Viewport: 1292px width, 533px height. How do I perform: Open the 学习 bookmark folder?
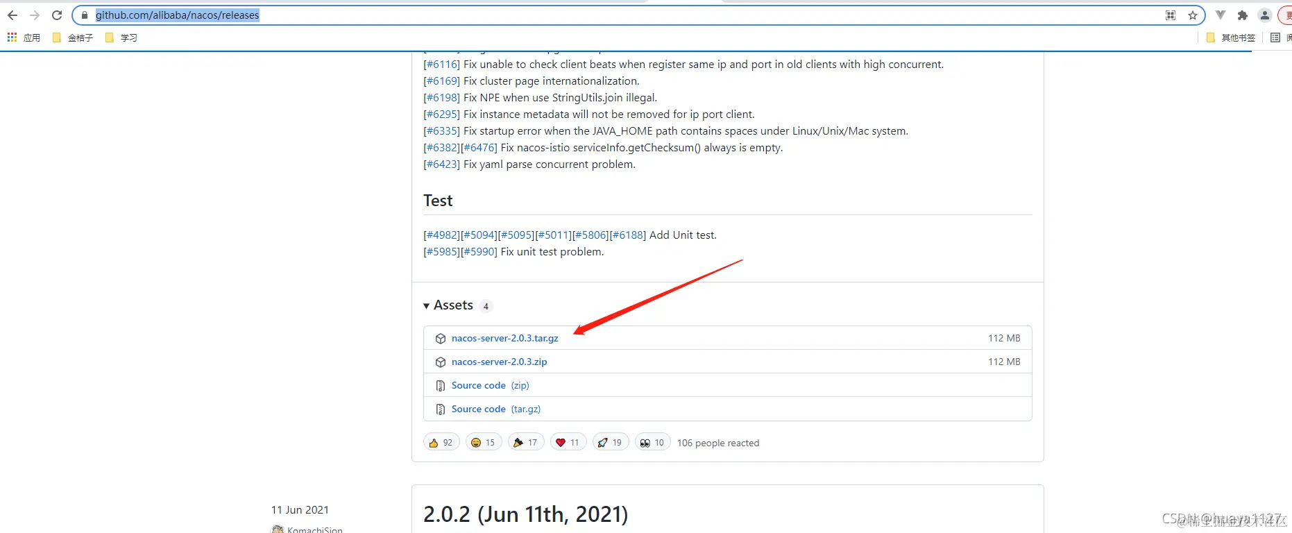[121, 37]
